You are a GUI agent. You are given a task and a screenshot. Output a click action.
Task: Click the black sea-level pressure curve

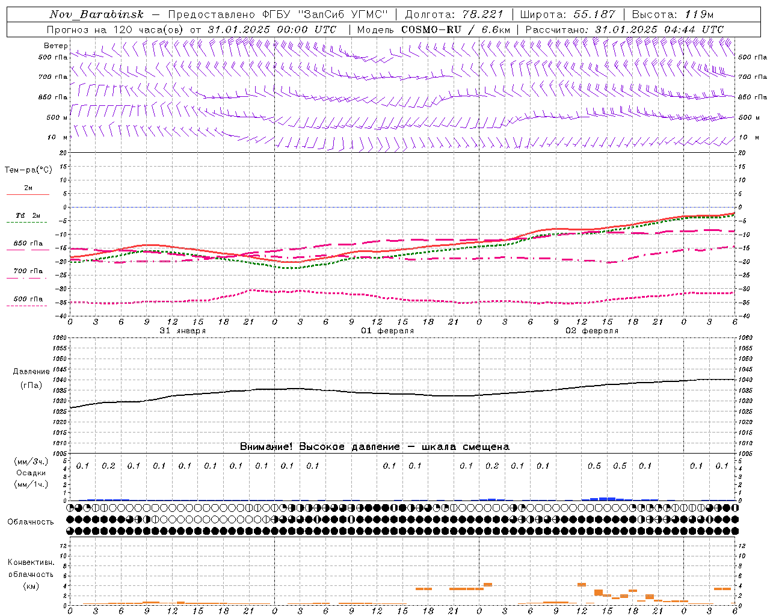403,394
